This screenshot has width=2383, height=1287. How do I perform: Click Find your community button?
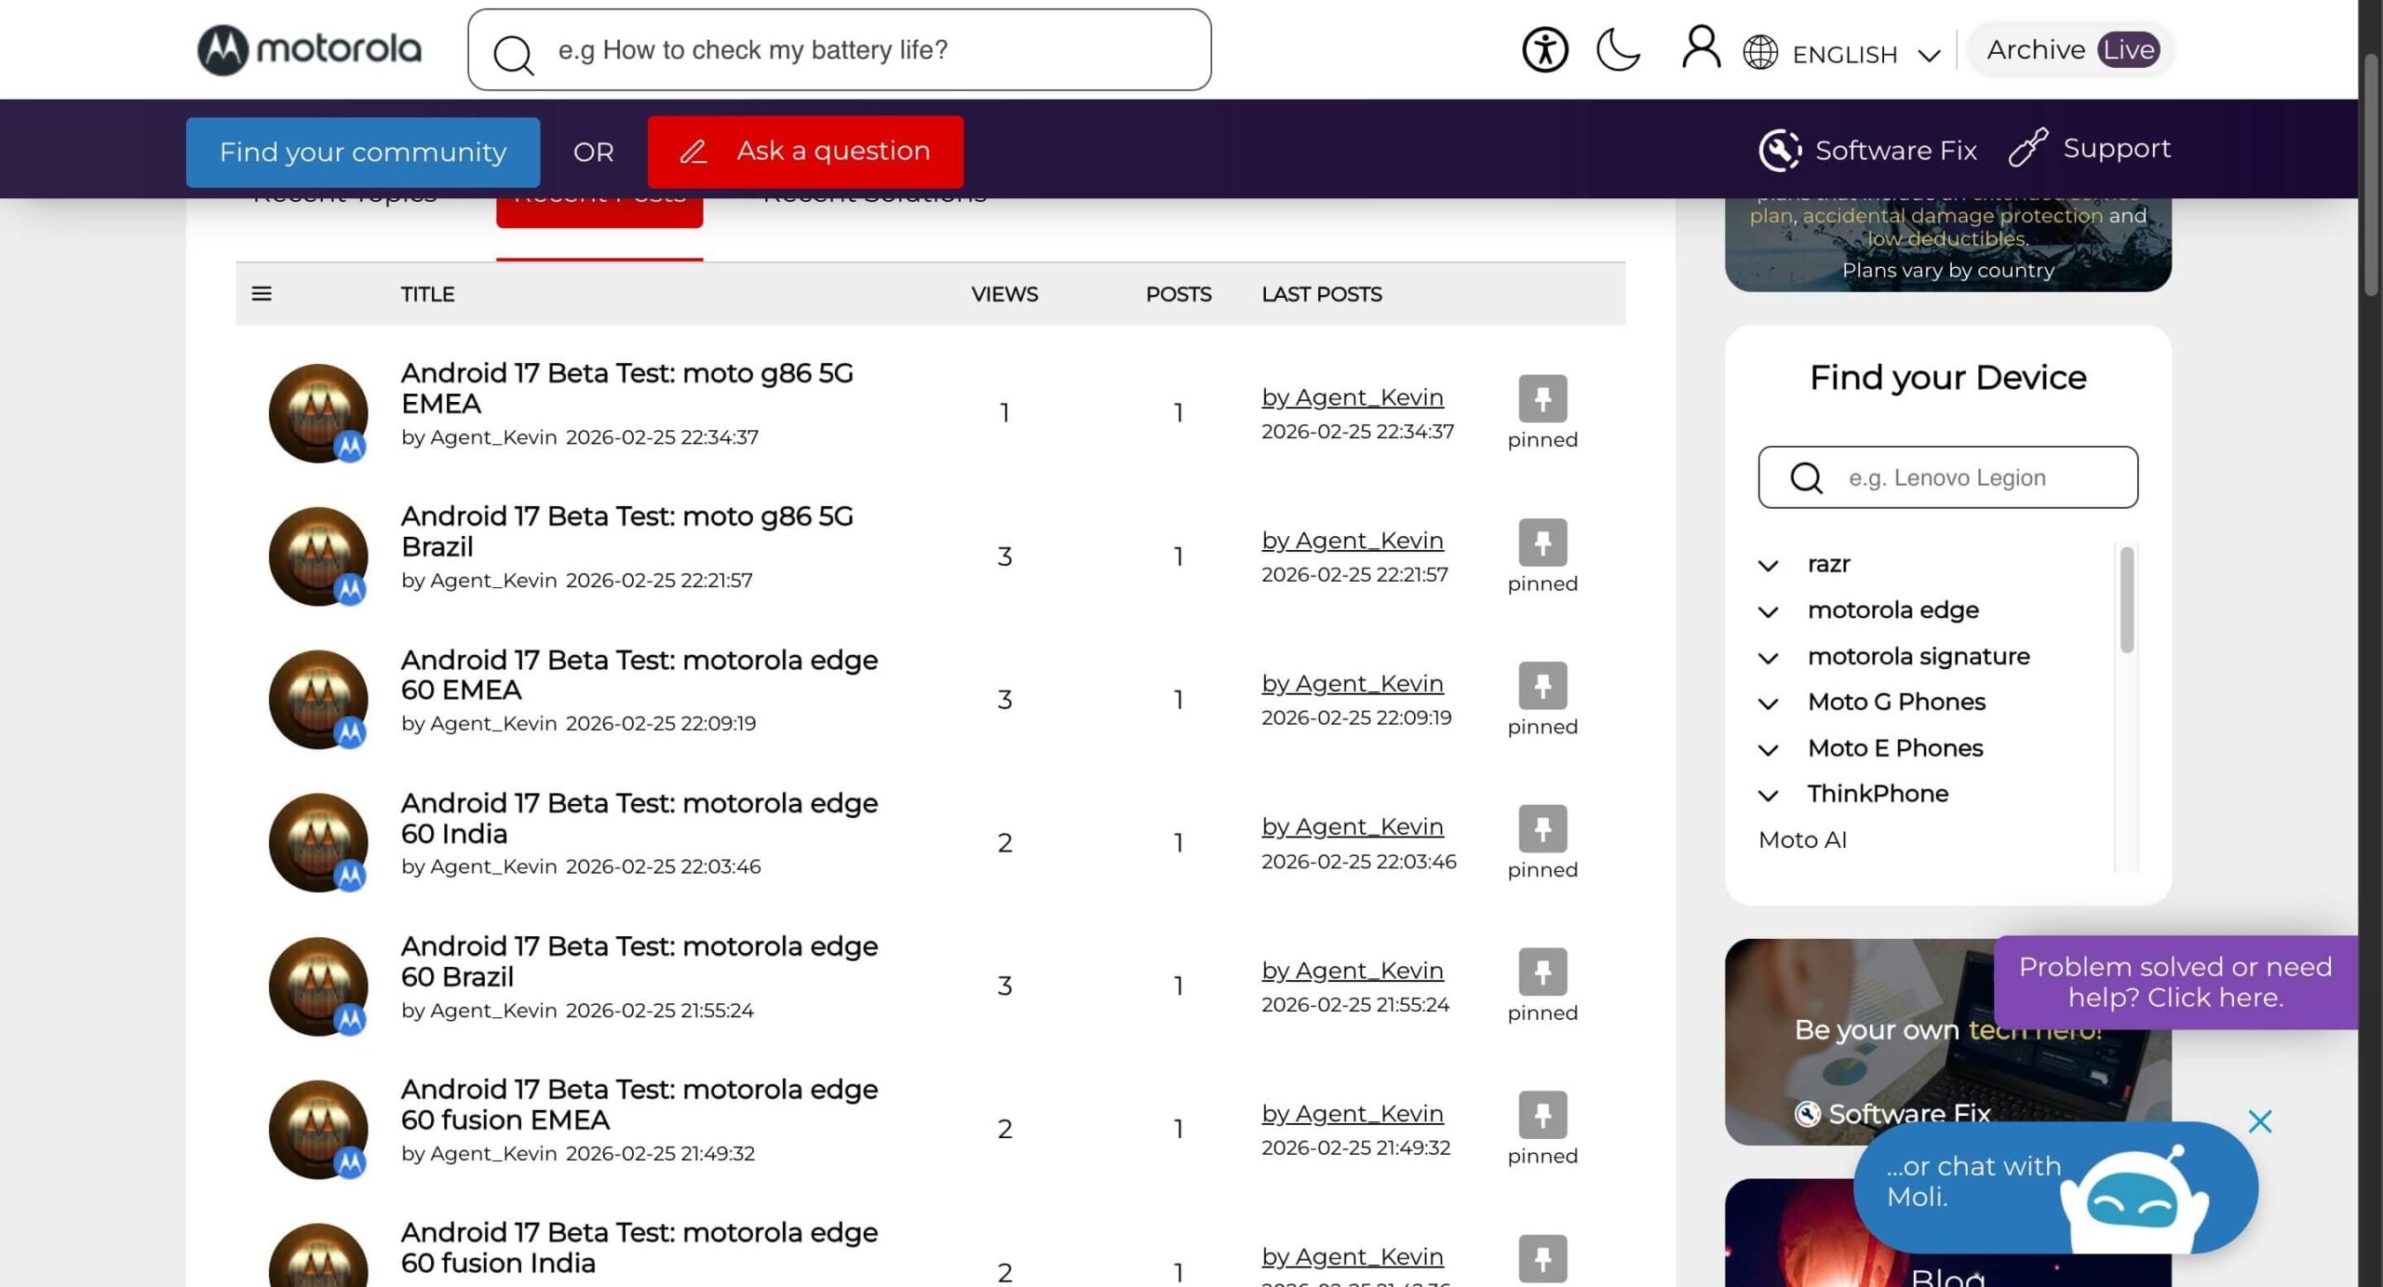tap(363, 152)
